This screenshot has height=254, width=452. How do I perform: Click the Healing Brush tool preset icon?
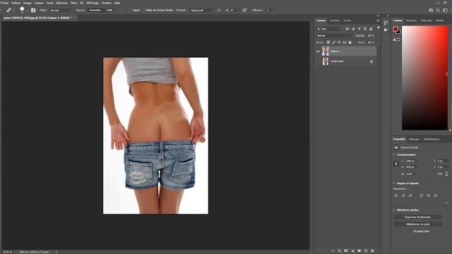(x=8, y=10)
